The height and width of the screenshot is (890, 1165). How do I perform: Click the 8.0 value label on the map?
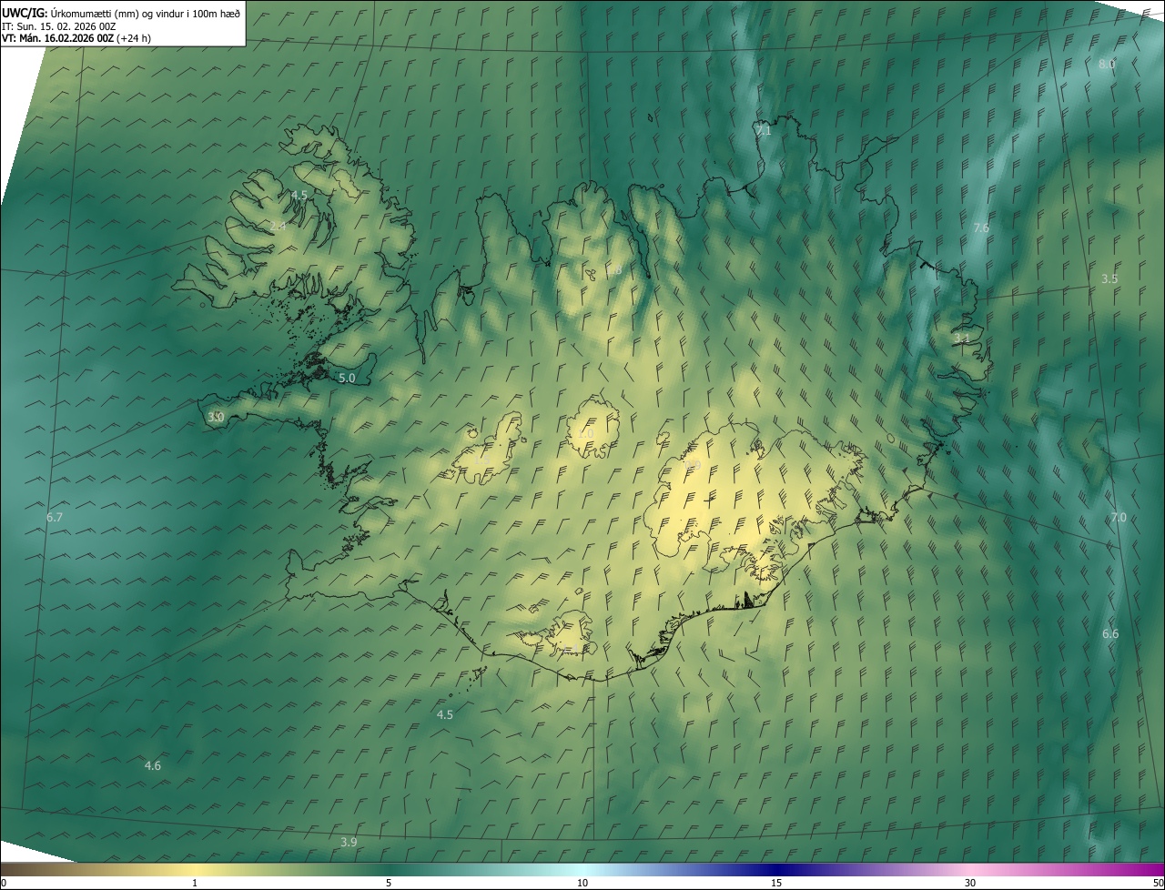tap(1107, 64)
